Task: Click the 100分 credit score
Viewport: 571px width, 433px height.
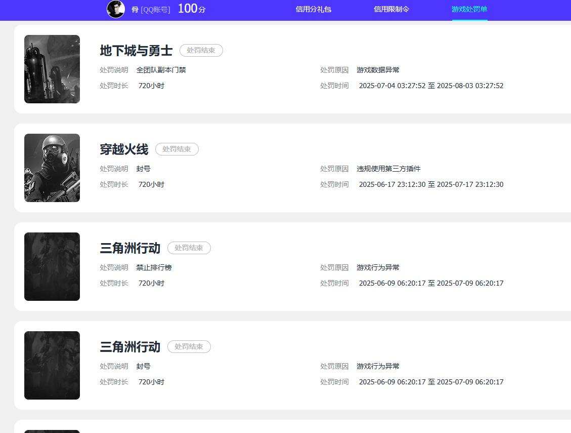Action: (192, 9)
